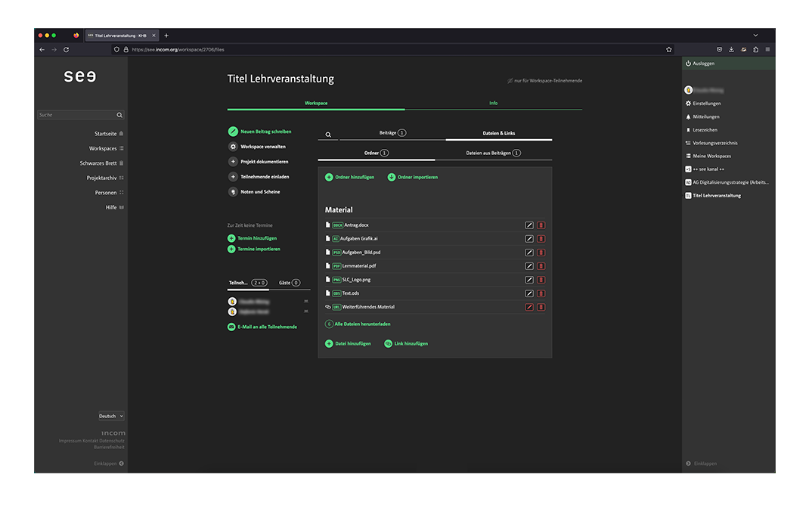Open the Noten und Scheine icon
The width and height of the screenshot is (809, 527).
[233, 191]
